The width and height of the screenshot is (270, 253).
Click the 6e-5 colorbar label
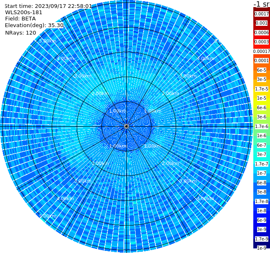[x=262, y=70]
